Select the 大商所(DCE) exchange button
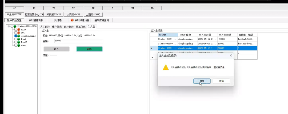 click(73, 14)
